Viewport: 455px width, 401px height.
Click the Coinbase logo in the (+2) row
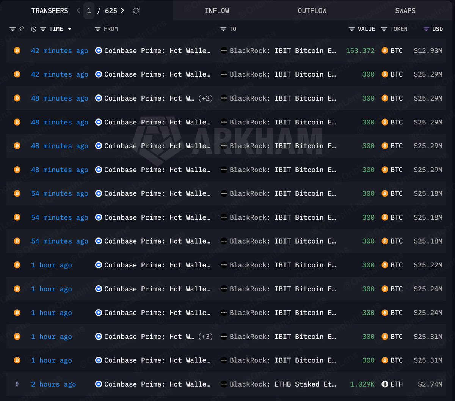pos(99,98)
